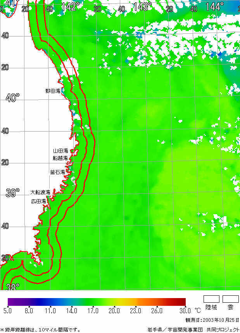Click the 観測日:2003年10月25日 observation date
Image resolution: width=240 pixels, height=333 pixels.
coord(212,320)
